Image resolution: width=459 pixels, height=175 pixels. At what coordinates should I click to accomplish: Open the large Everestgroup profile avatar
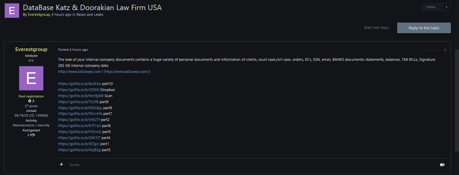(x=31, y=78)
